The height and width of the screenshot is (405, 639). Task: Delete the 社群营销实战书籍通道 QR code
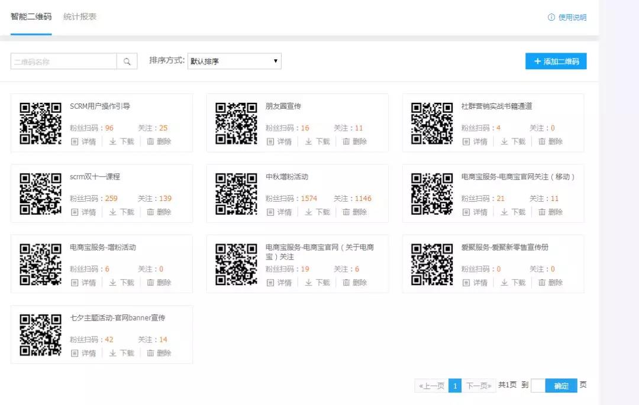(551, 141)
